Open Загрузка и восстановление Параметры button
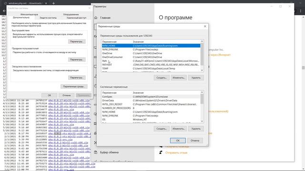Image resolution: width=305 pixels, height=171 pixels. [x=77, y=78]
